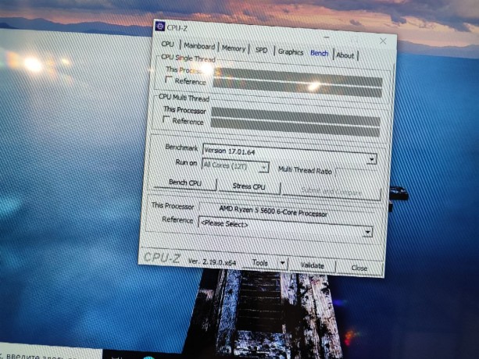Open the Tools dropdown arrow
This screenshot has width=479, height=359.
(282, 264)
